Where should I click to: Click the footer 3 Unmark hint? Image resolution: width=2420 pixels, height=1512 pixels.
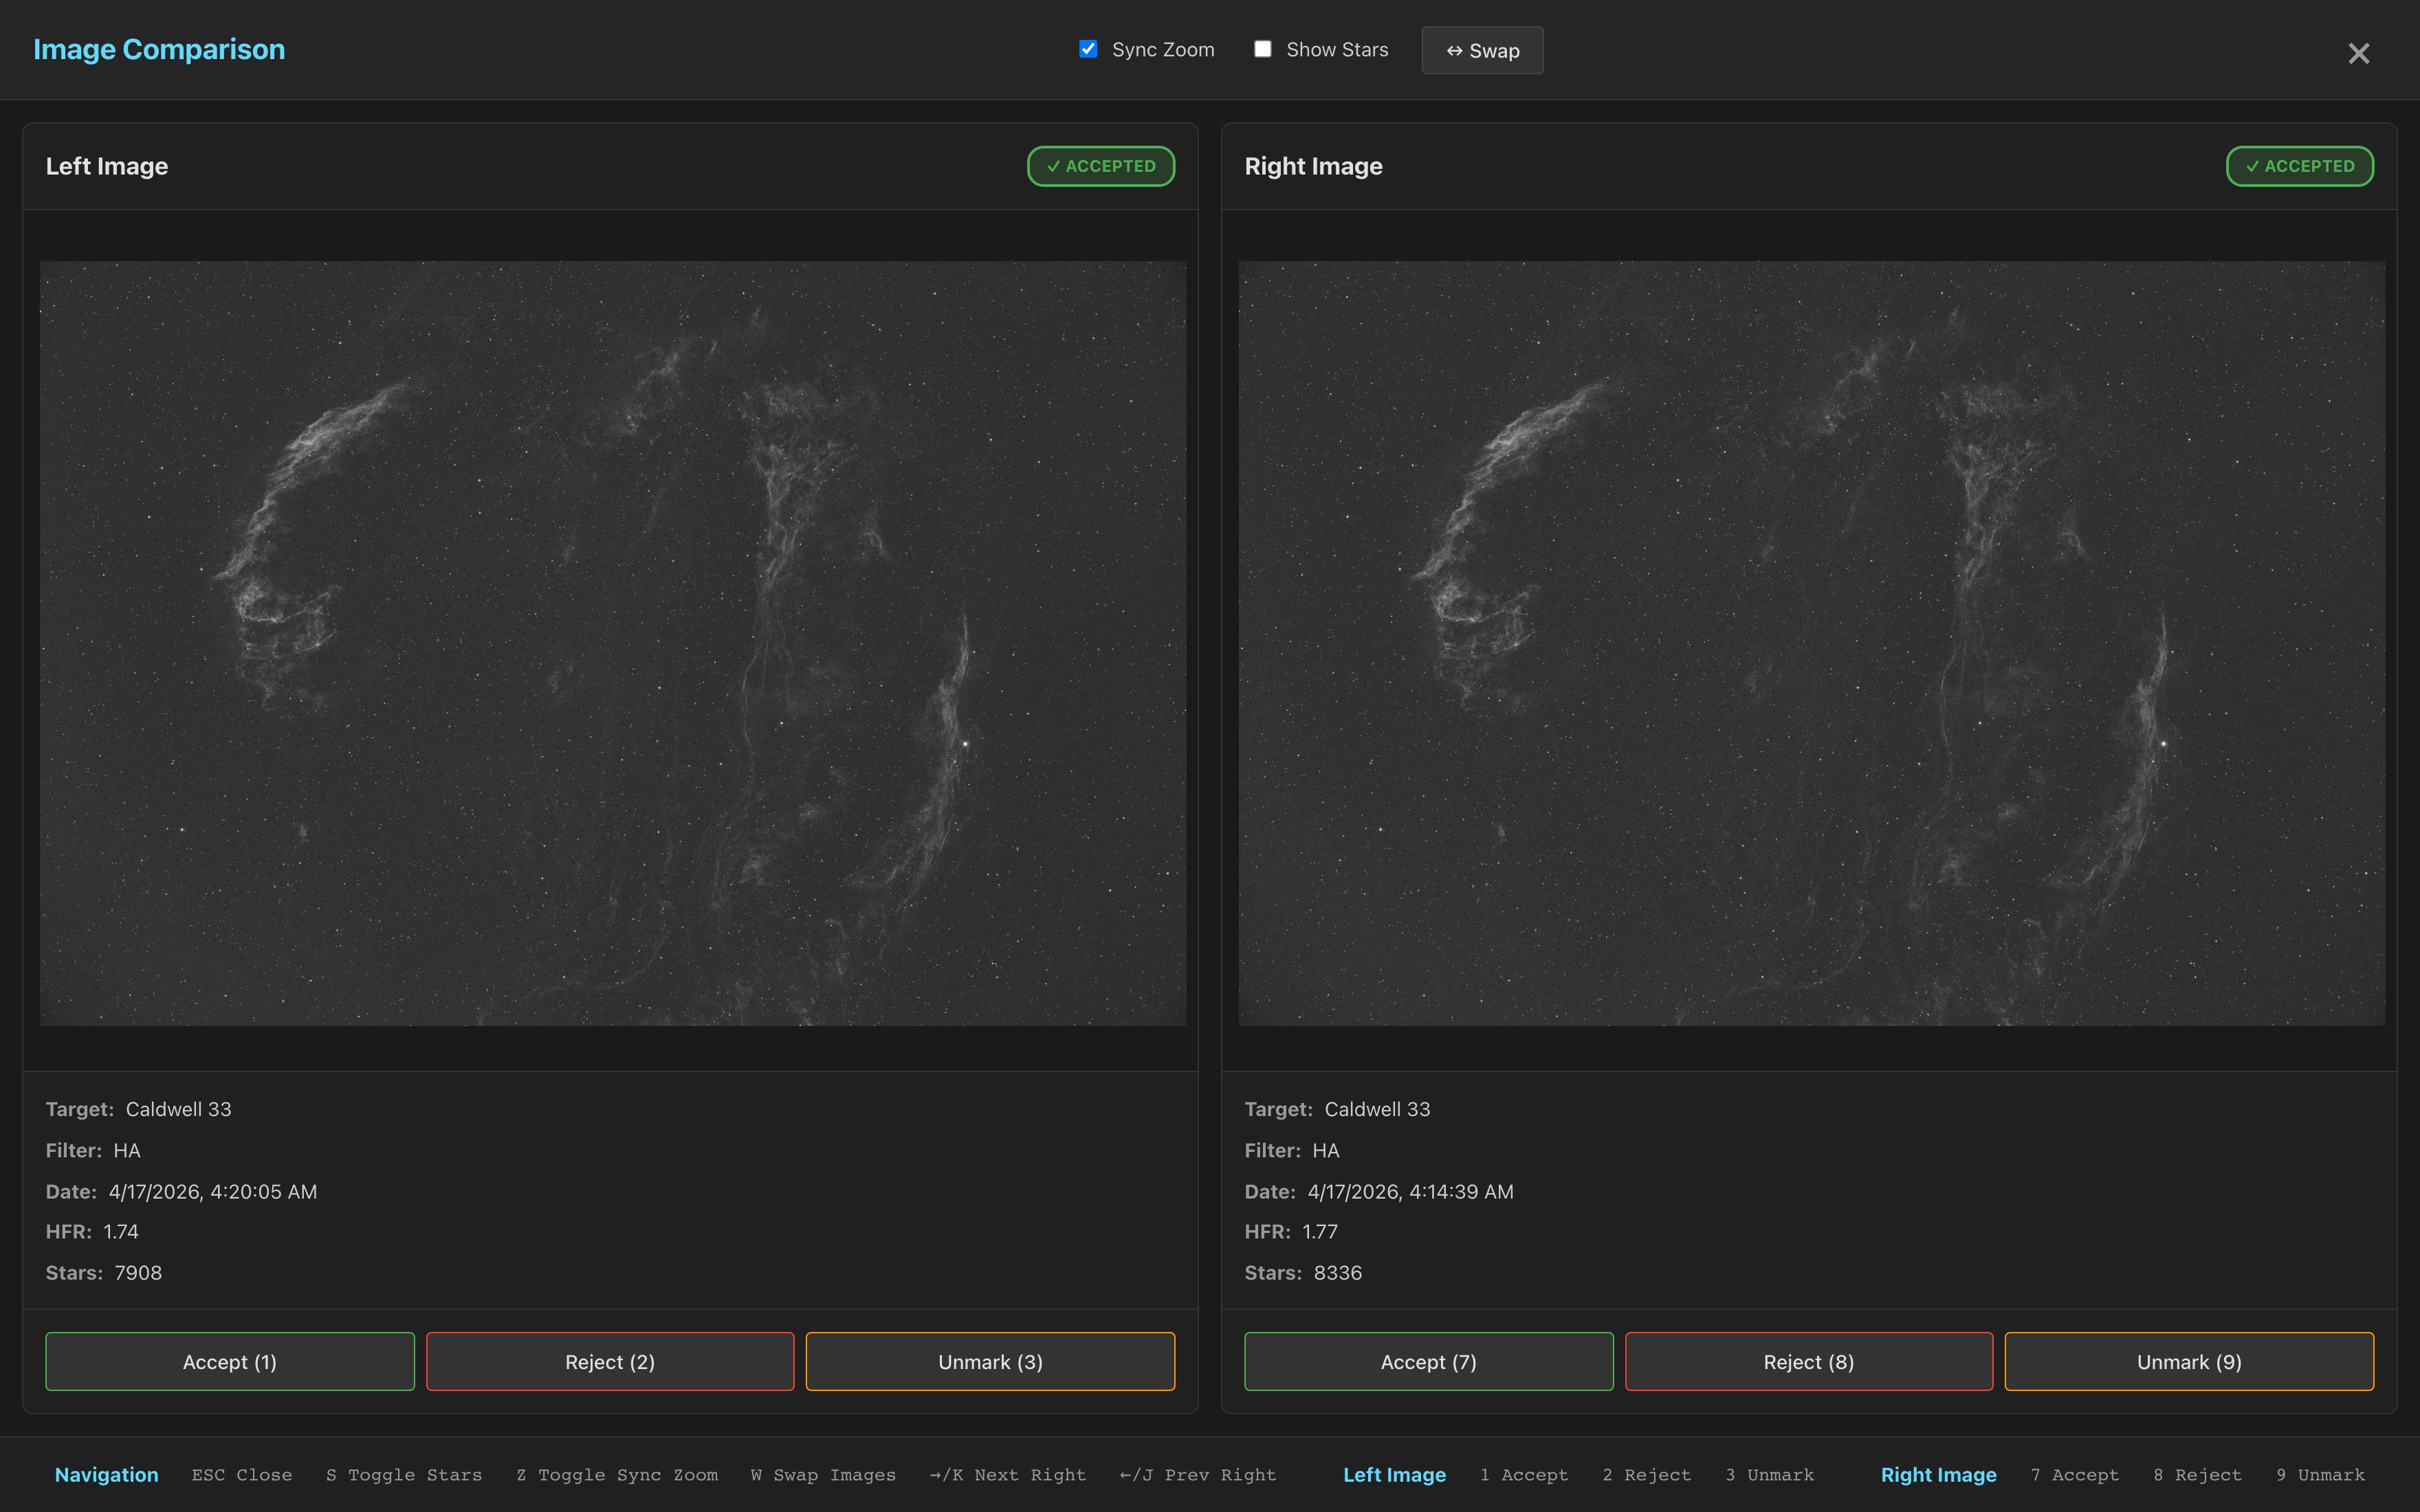pos(1769,1474)
